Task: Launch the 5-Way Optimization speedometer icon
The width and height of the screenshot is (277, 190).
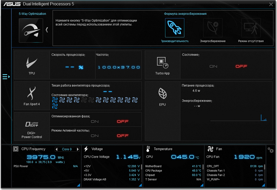Action: tap(31, 30)
